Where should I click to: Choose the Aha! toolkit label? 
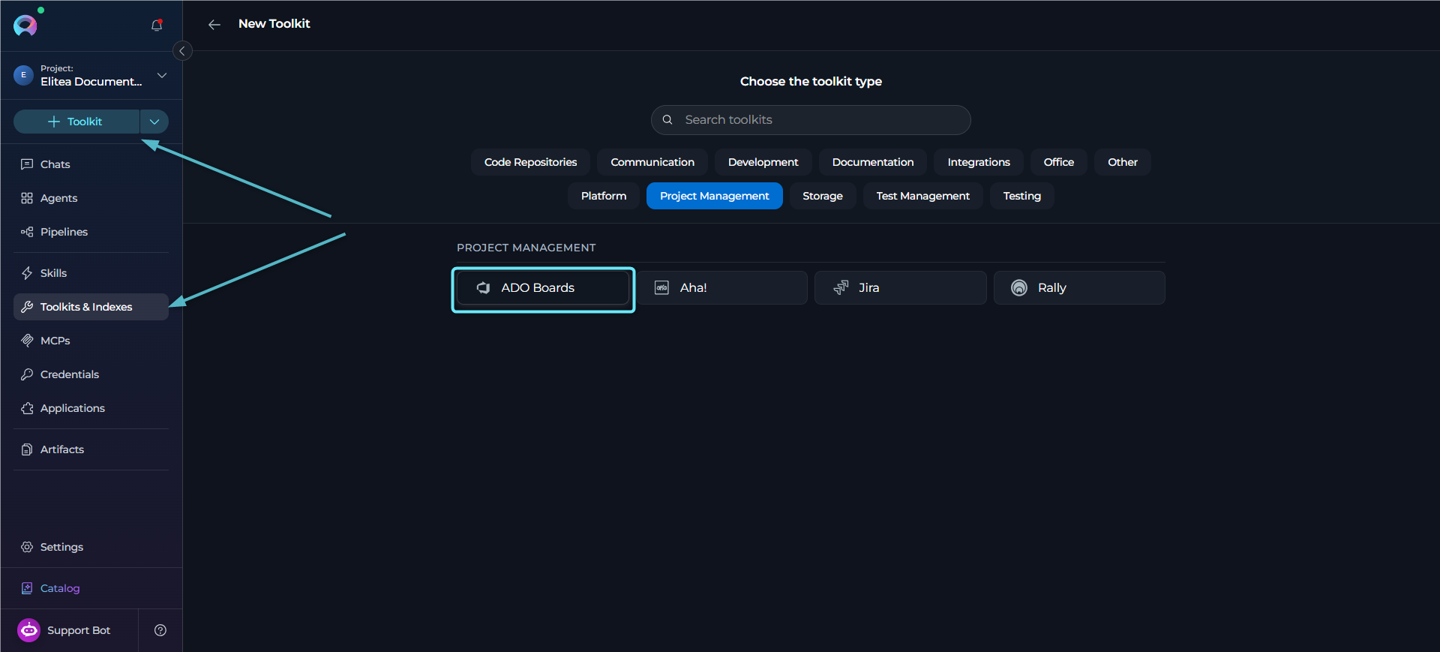coord(694,288)
